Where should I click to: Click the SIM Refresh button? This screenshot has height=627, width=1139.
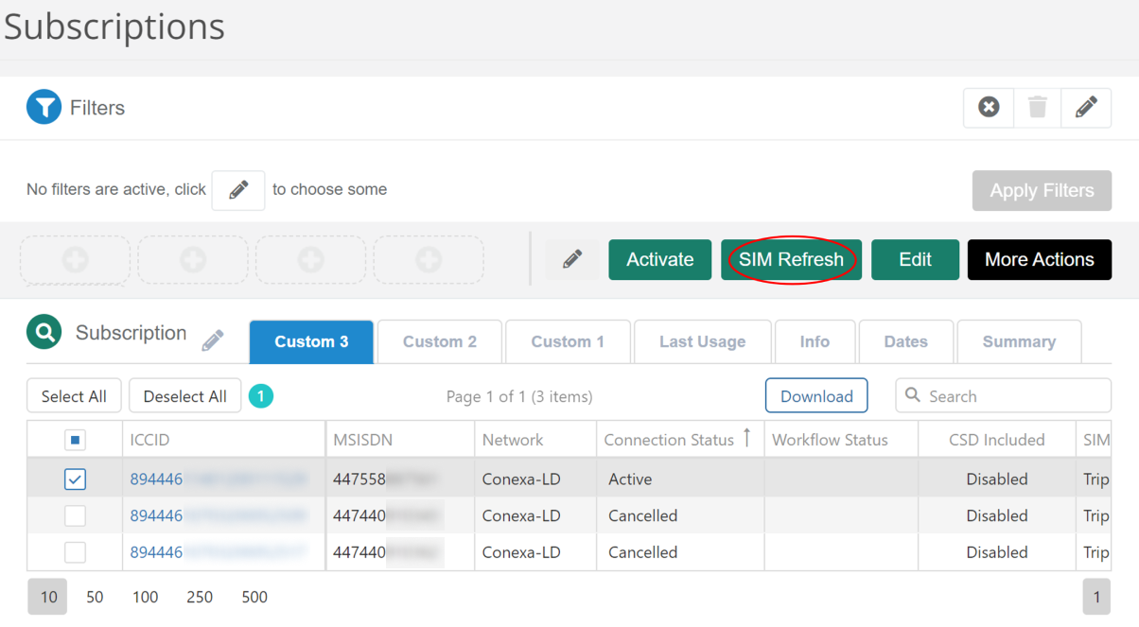point(791,259)
